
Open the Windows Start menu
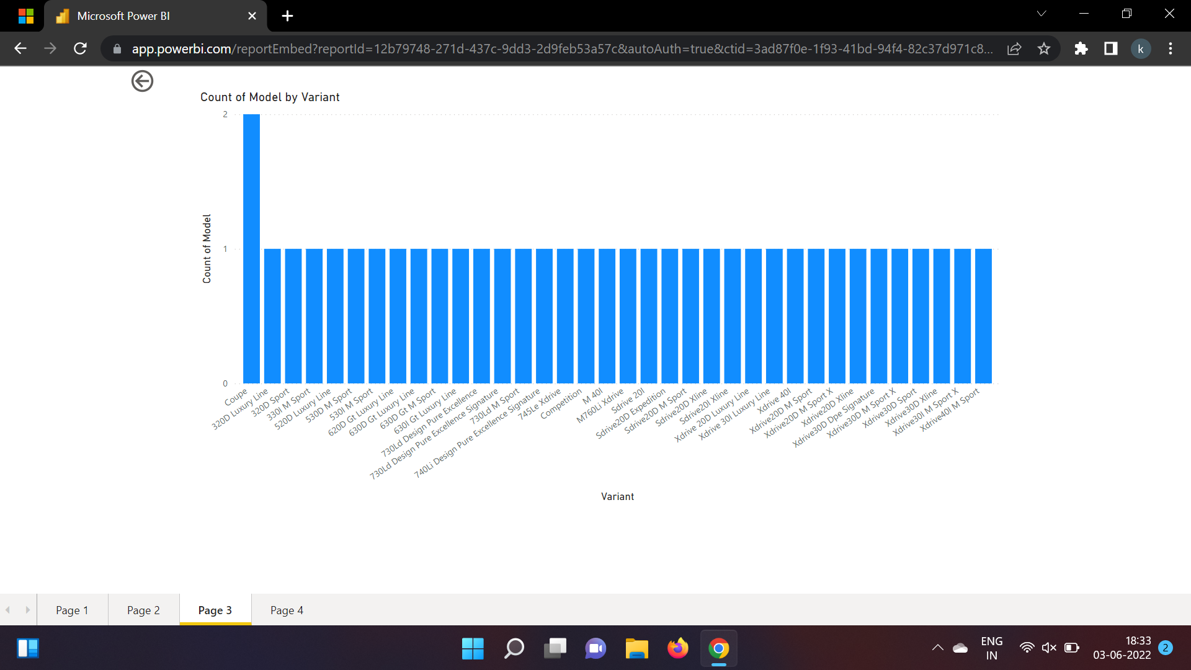[x=473, y=648]
